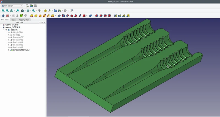Toggle visibility of Pocket006

pyautogui.click(x=9, y=45)
